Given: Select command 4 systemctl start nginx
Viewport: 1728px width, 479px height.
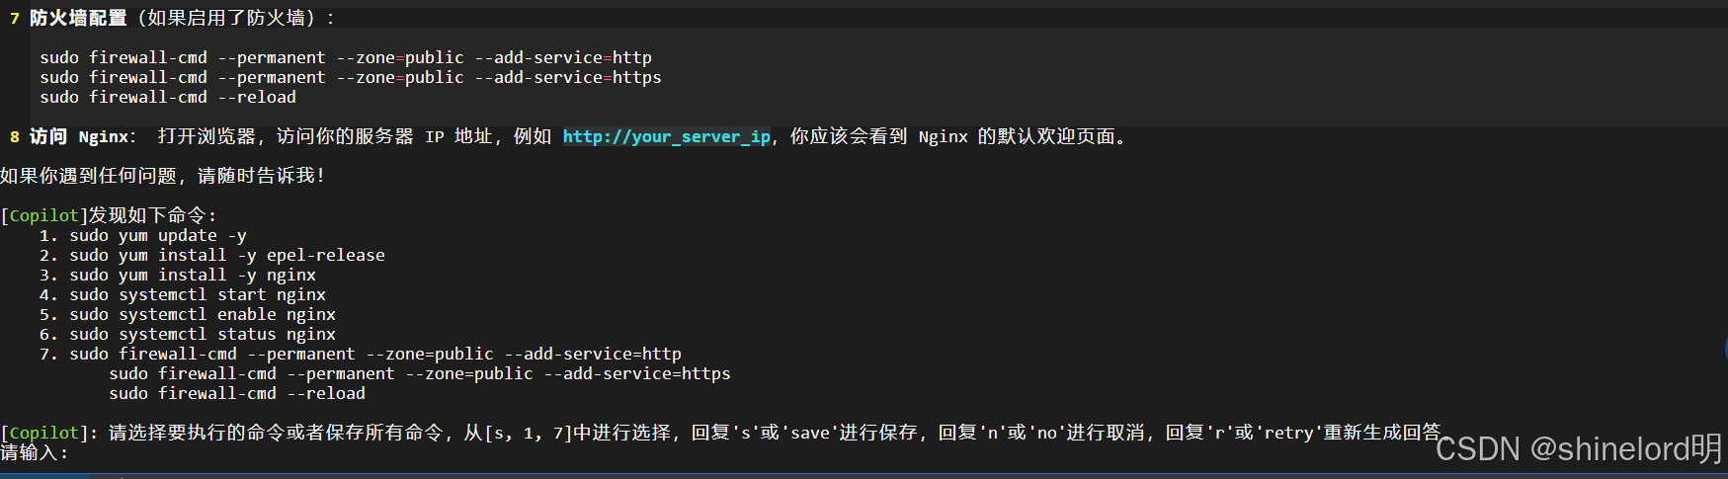Looking at the screenshot, I should (x=183, y=294).
